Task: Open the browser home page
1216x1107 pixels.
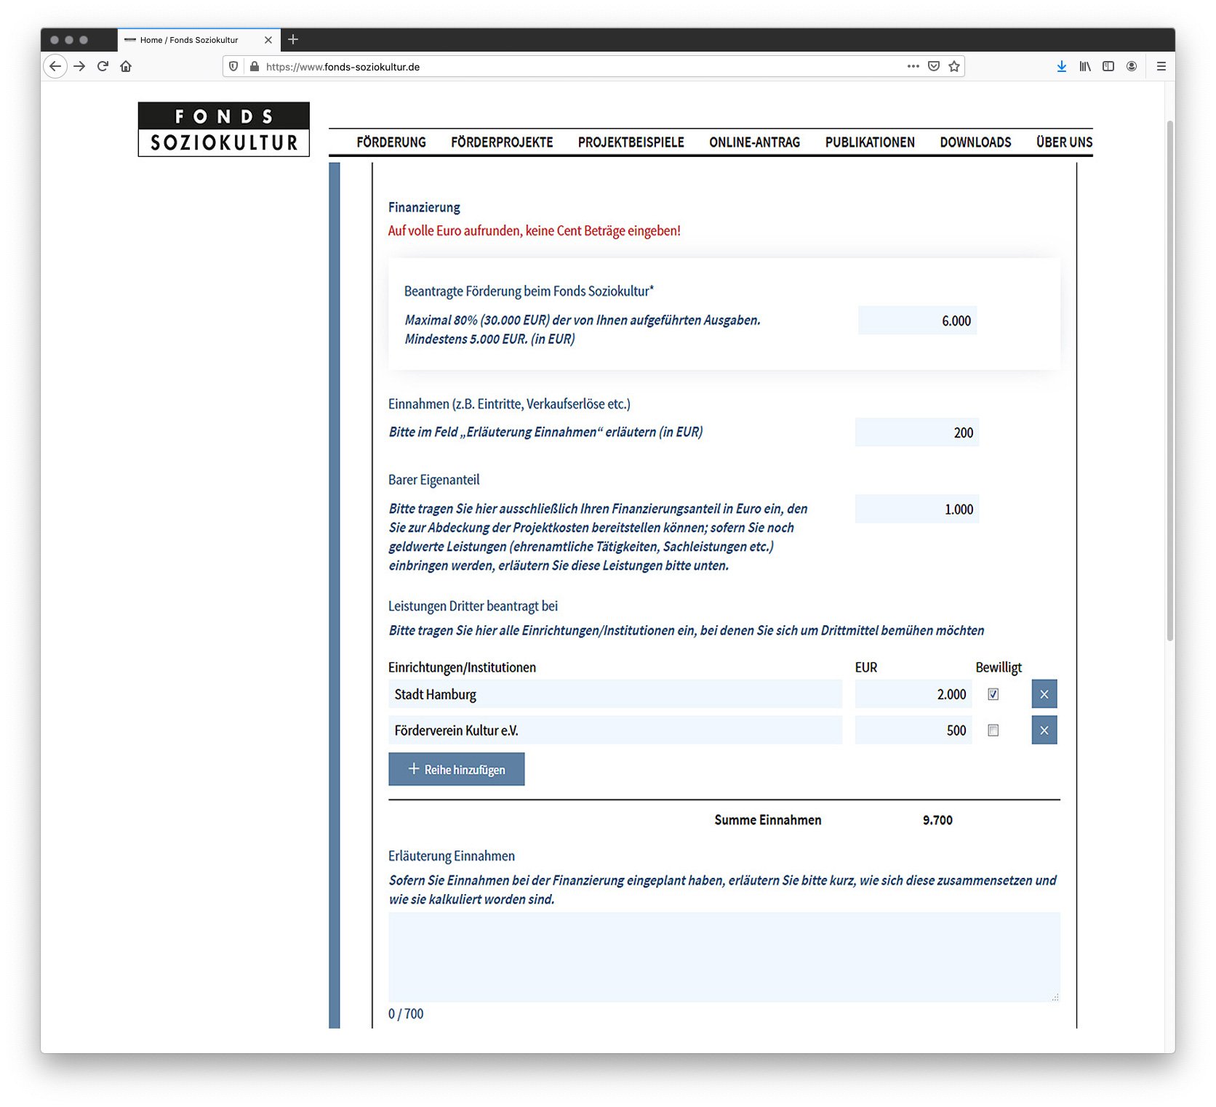Action: click(126, 66)
